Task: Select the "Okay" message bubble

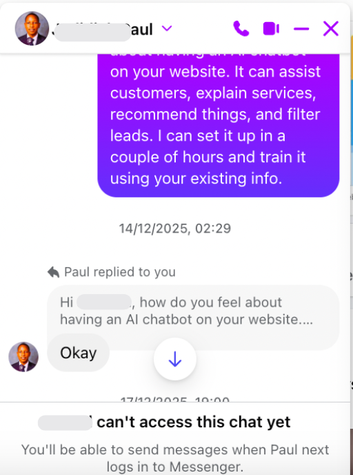Action: point(79,353)
